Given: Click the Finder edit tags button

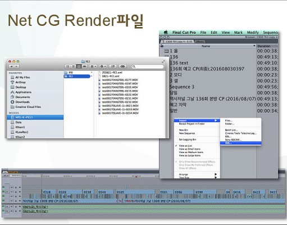Looking at the screenshot, I should [x=122, y=66].
